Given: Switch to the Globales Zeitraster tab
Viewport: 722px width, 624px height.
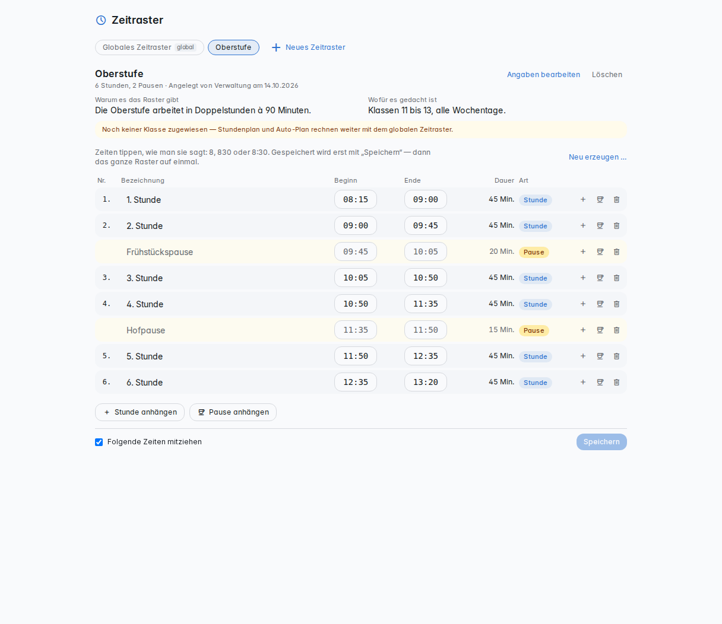Looking at the screenshot, I should (150, 47).
